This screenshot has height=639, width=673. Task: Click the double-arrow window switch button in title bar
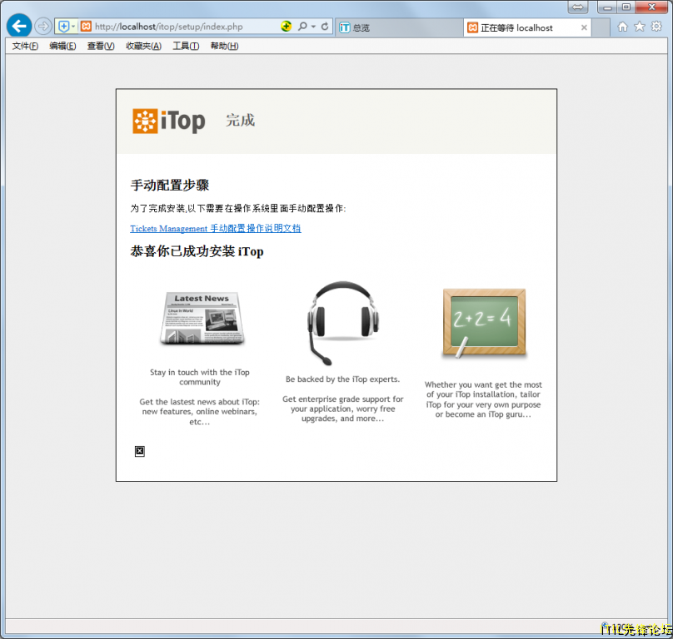click(578, 7)
